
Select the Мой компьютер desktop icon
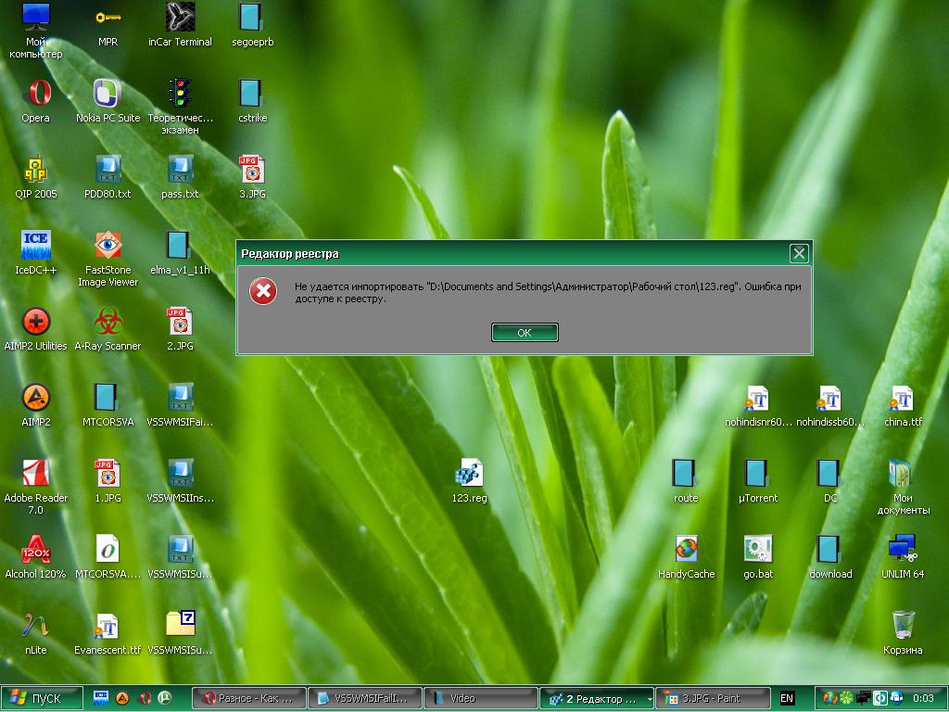tap(36, 31)
